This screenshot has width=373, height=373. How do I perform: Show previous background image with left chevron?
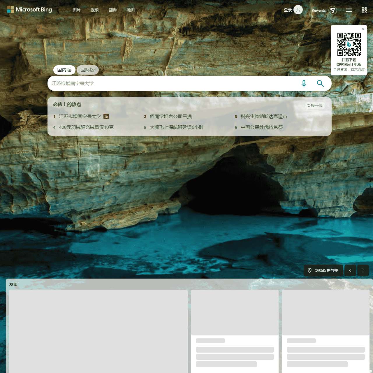point(350,270)
